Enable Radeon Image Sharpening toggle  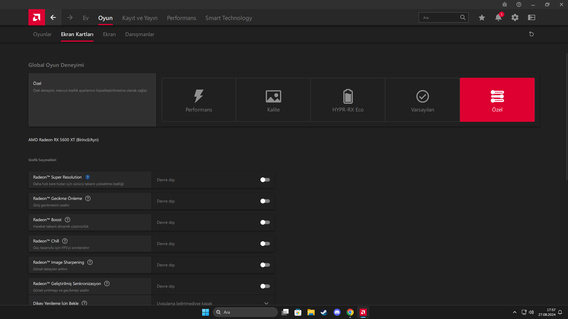point(265,265)
